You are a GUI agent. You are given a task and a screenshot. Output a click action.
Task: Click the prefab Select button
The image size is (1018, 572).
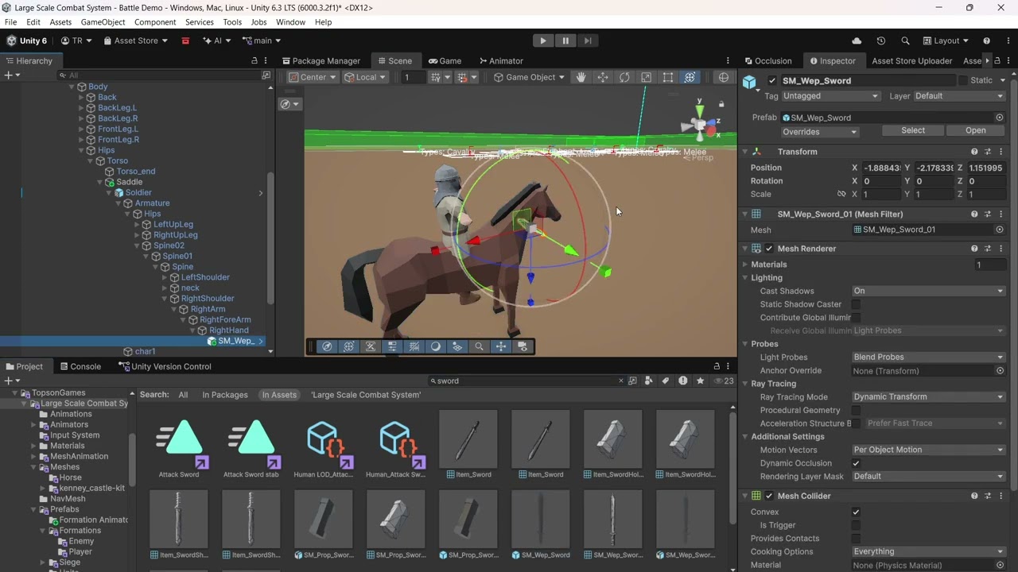coord(913,130)
